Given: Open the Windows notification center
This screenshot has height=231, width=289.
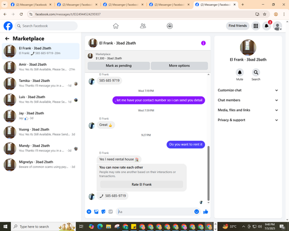Looking at the screenshot, I should [x=282, y=226].
